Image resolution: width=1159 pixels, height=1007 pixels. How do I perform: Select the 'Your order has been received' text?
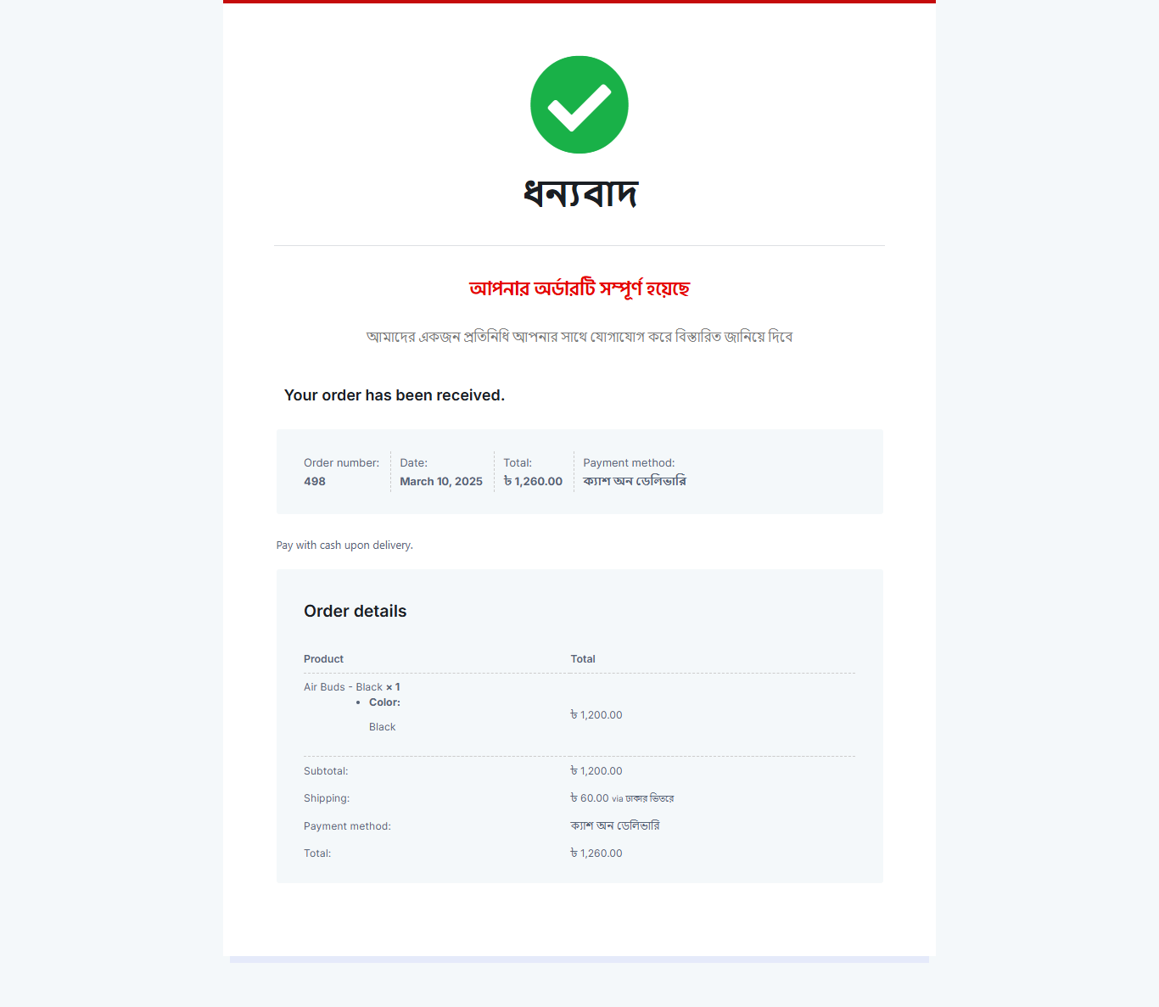[x=395, y=395]
